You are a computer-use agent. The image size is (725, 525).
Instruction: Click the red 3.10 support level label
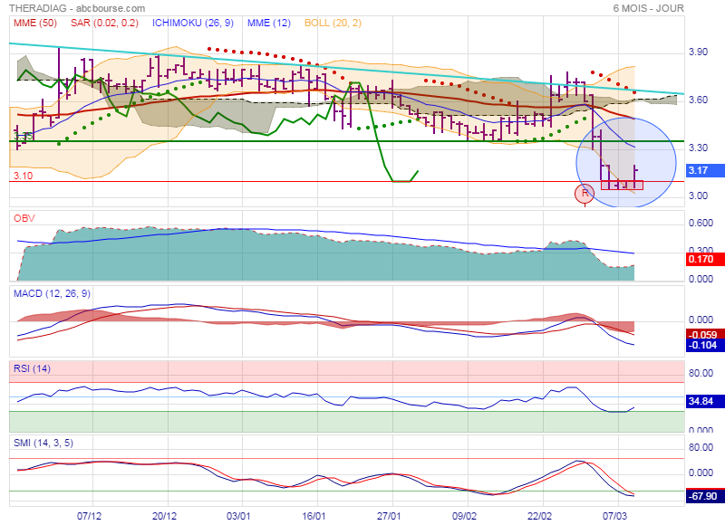(24, 176)
